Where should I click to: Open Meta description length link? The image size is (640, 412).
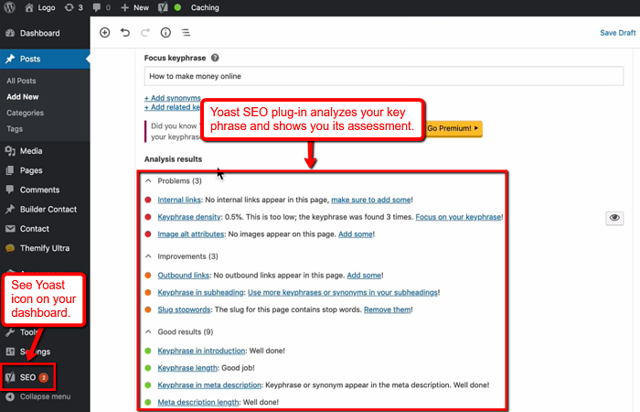point(198,402)
